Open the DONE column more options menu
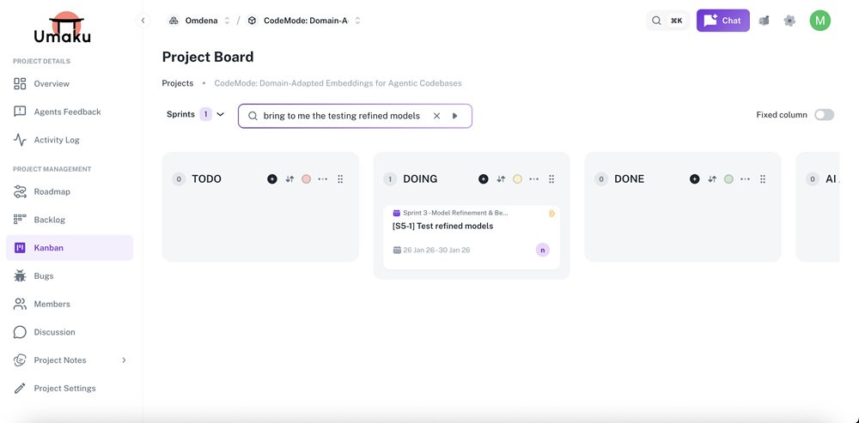The width and height of the screenshot is (859, 423). click(x=745, y=179)
